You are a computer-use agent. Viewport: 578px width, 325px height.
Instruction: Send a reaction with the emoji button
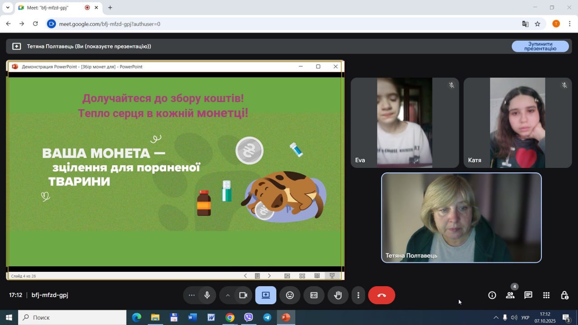[x=290, y=295]
